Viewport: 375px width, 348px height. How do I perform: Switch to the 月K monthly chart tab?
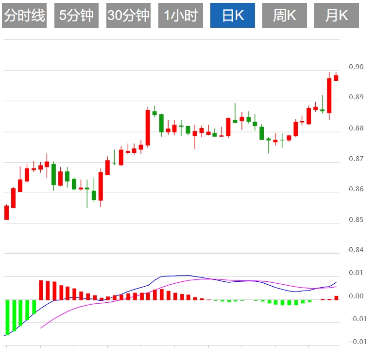pyautogui.click(x=337, y=16)
